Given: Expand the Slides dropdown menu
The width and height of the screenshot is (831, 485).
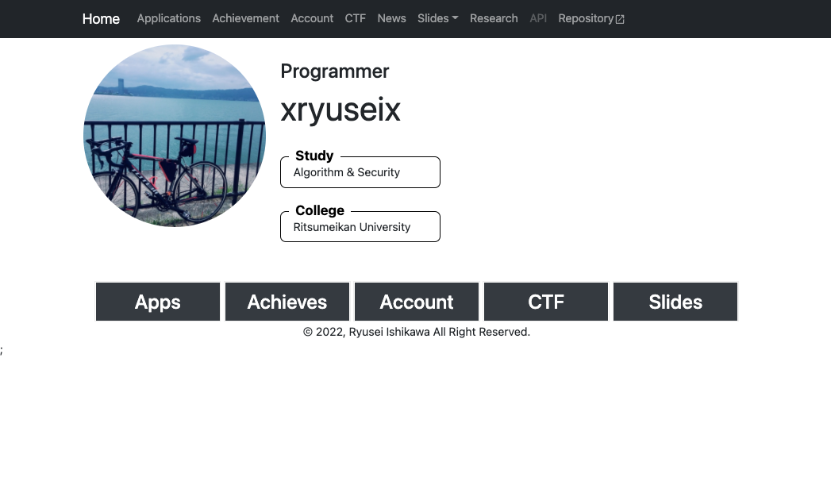Looking at the screenshot, I should click(438, 18).
